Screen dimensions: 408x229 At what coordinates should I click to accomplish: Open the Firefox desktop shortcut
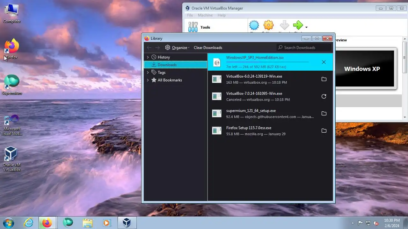(12, 49)
